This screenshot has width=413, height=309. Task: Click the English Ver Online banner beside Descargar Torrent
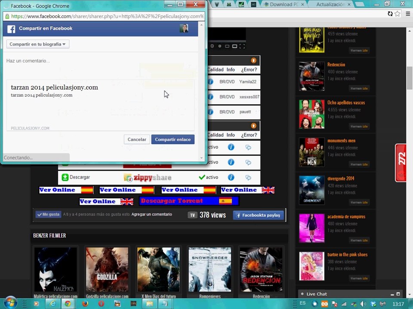pyautogui.click(x=106, y=201)
